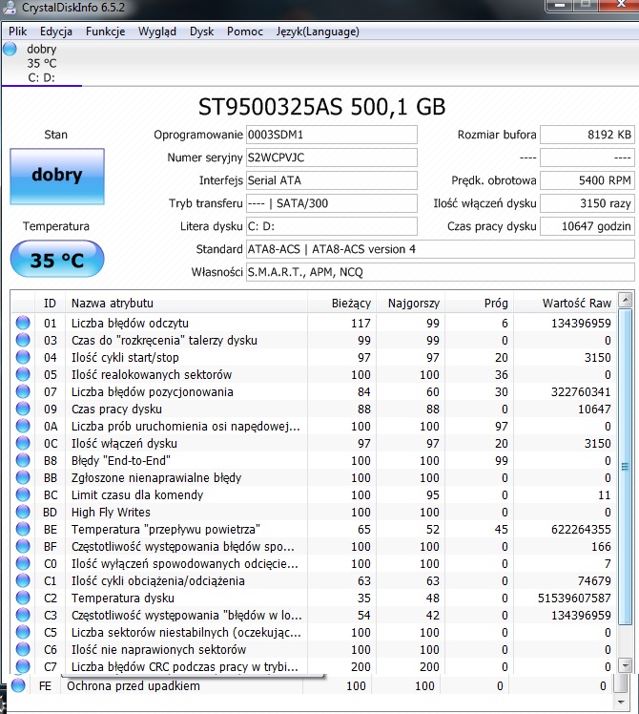Image resolution: width=639 pixels, height=714 pixels.
Task: Click the status orb for attribute C5
Action: tap(23, 632)
